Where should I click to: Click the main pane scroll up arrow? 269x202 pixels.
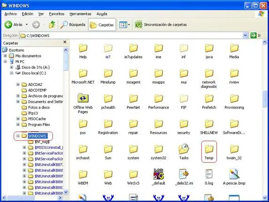(265, 42)
